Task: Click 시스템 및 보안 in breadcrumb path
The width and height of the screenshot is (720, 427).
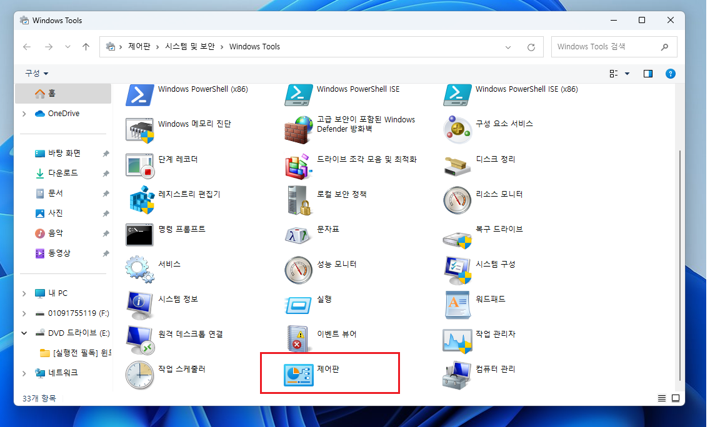Action: (189, 47)
